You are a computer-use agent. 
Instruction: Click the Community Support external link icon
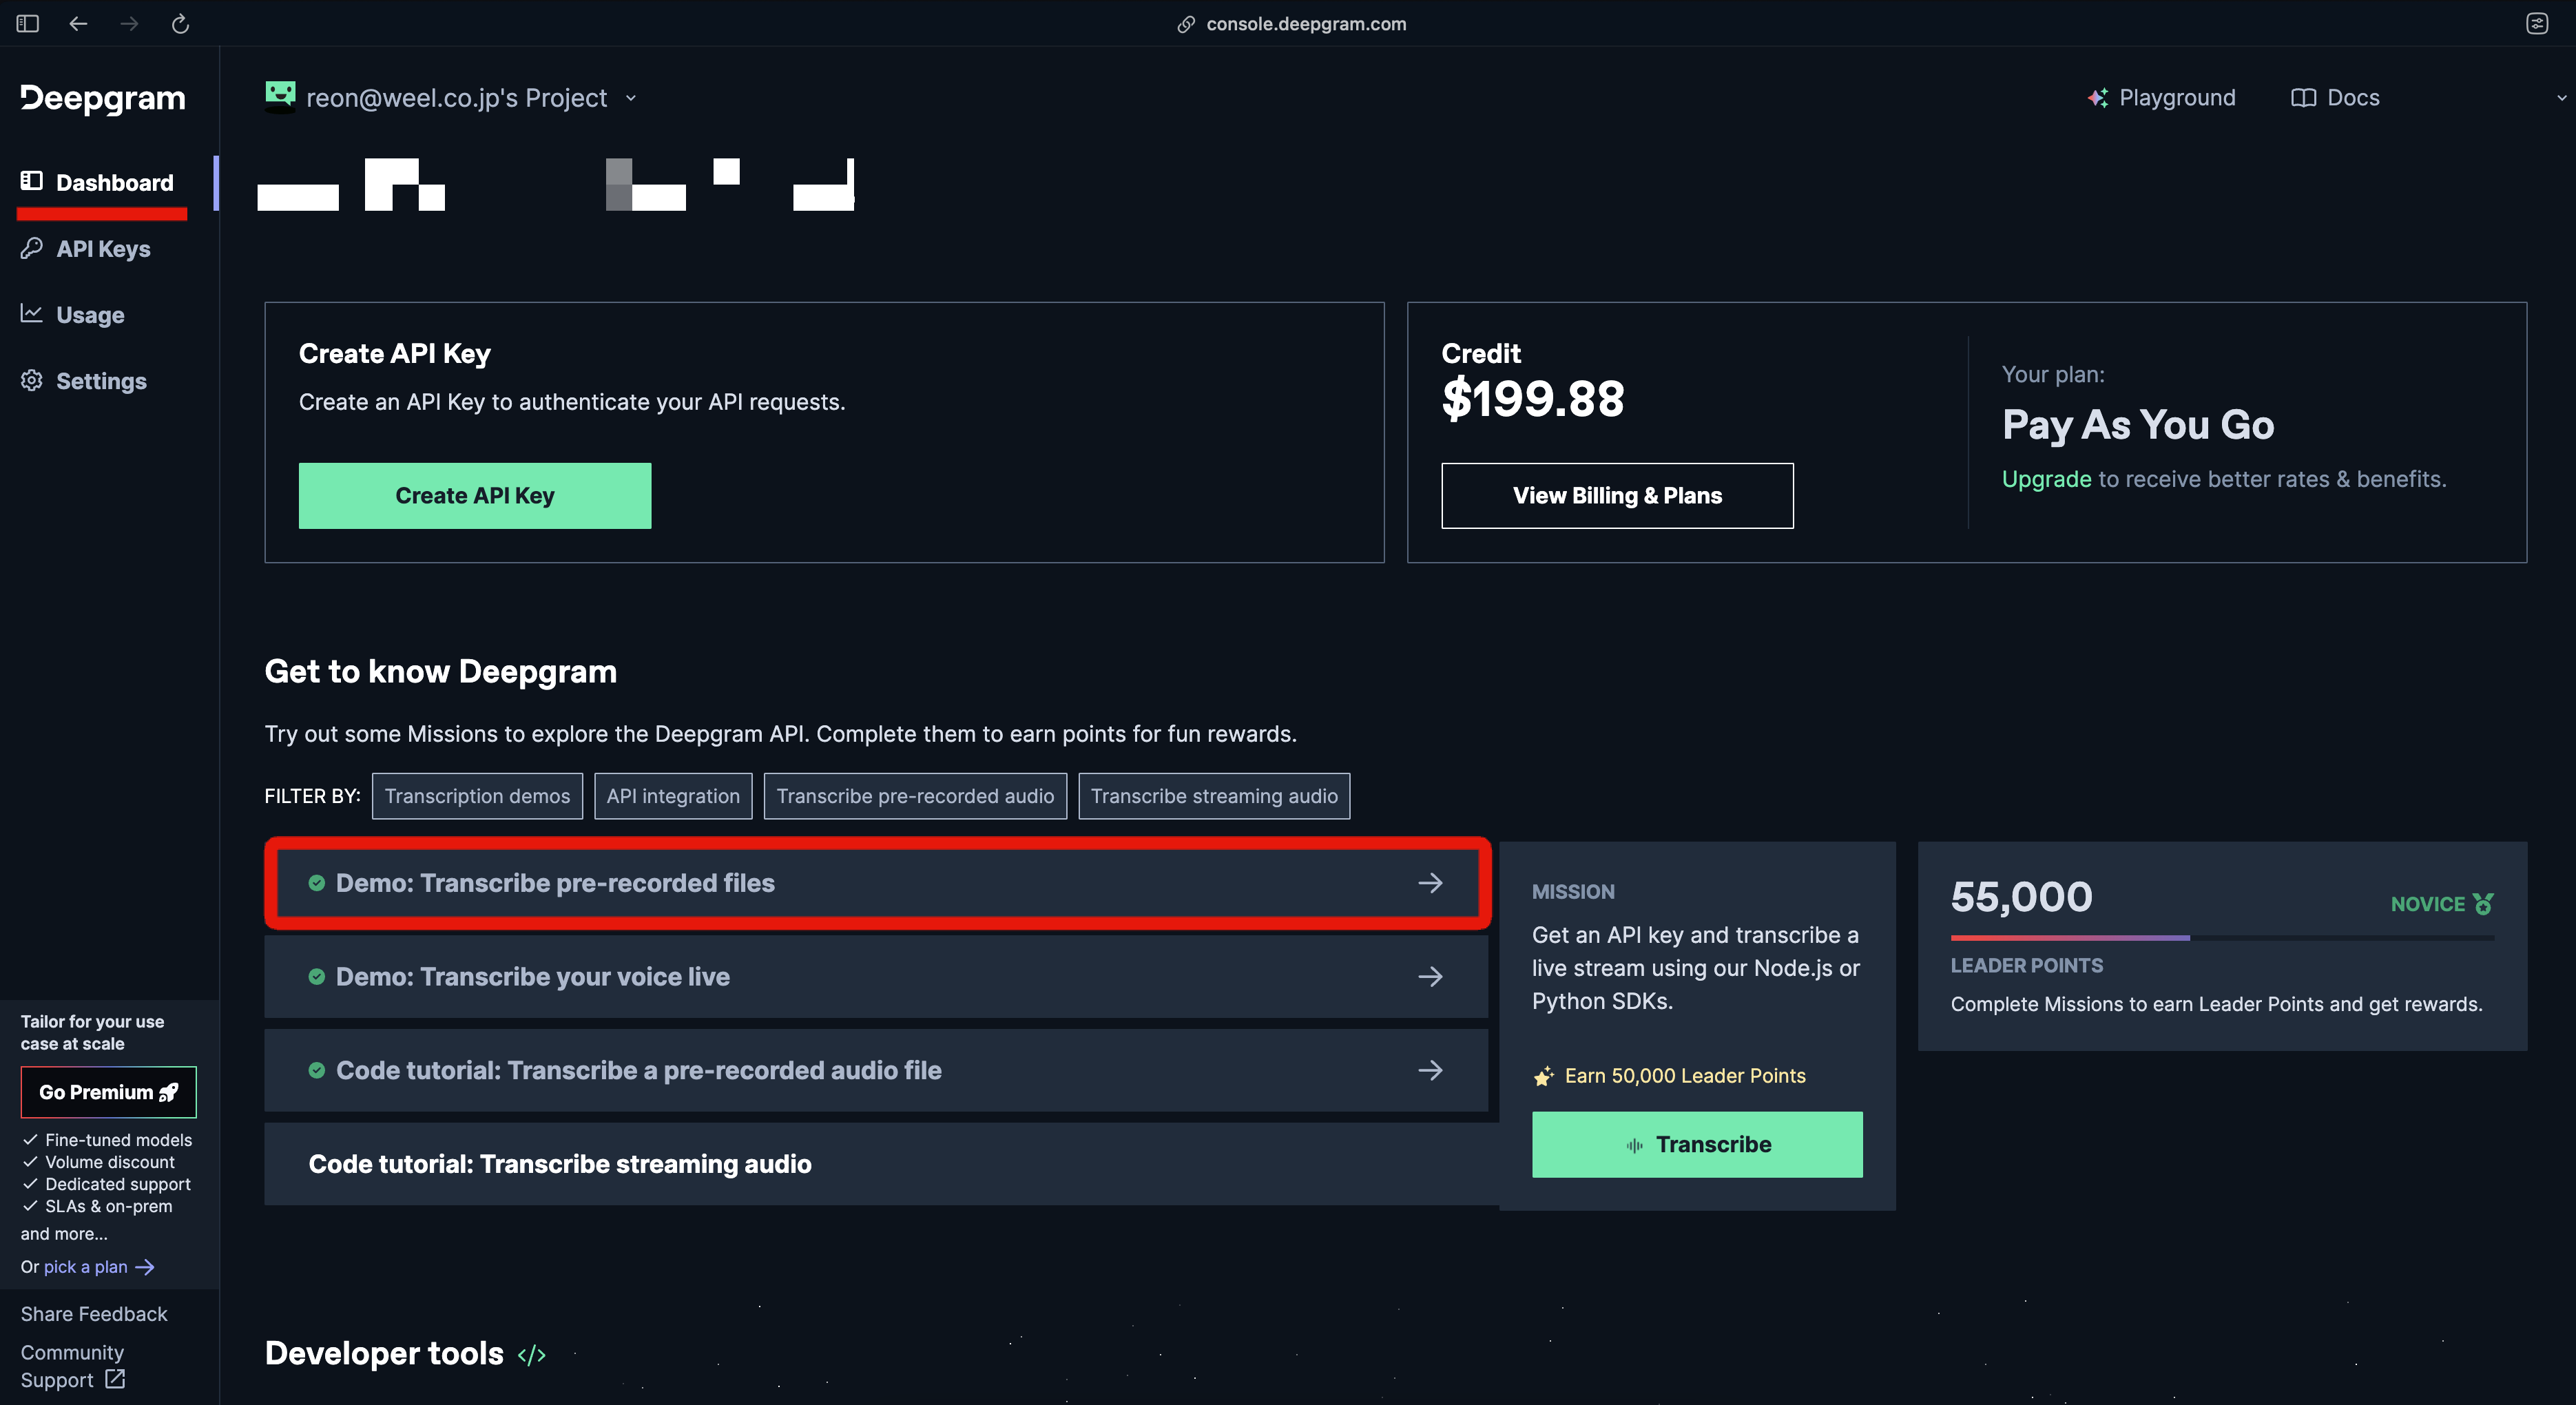[115, 1379]
